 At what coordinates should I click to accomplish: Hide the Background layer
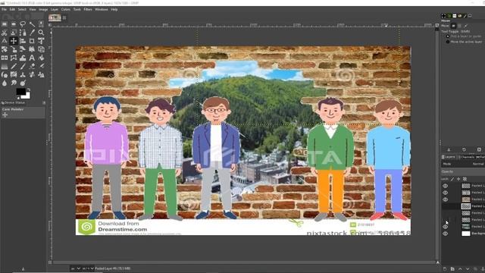pos(445,234)
